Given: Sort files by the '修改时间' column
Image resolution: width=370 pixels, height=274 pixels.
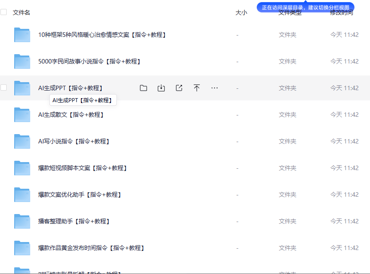Looking at the screenshot, I should pos(341,12).
